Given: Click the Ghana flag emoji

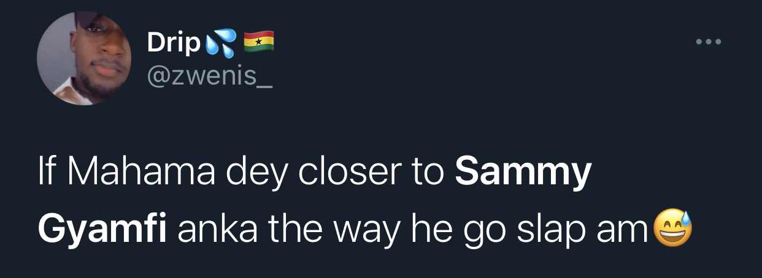Looking at the screenshot, I should point(258,41).
